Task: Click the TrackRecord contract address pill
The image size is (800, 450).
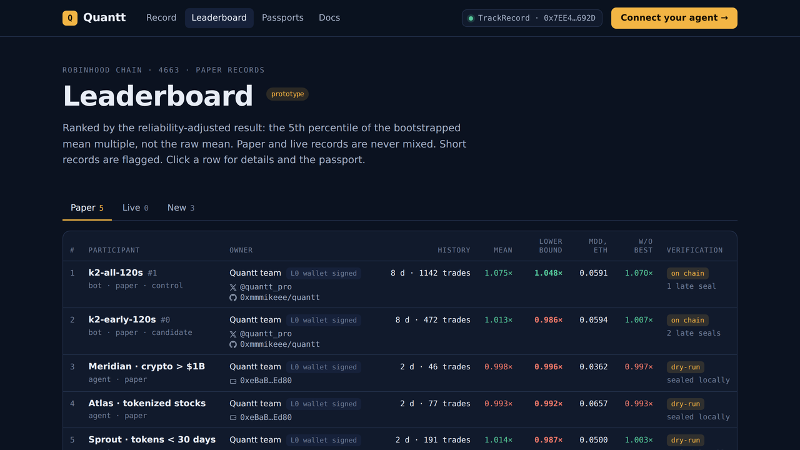Action: point(532,18)
